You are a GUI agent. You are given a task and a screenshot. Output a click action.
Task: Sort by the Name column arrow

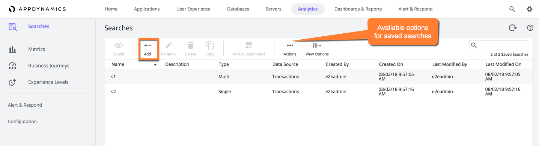point(155,65)
